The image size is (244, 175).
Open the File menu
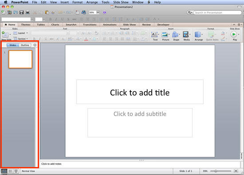(35, 2)
